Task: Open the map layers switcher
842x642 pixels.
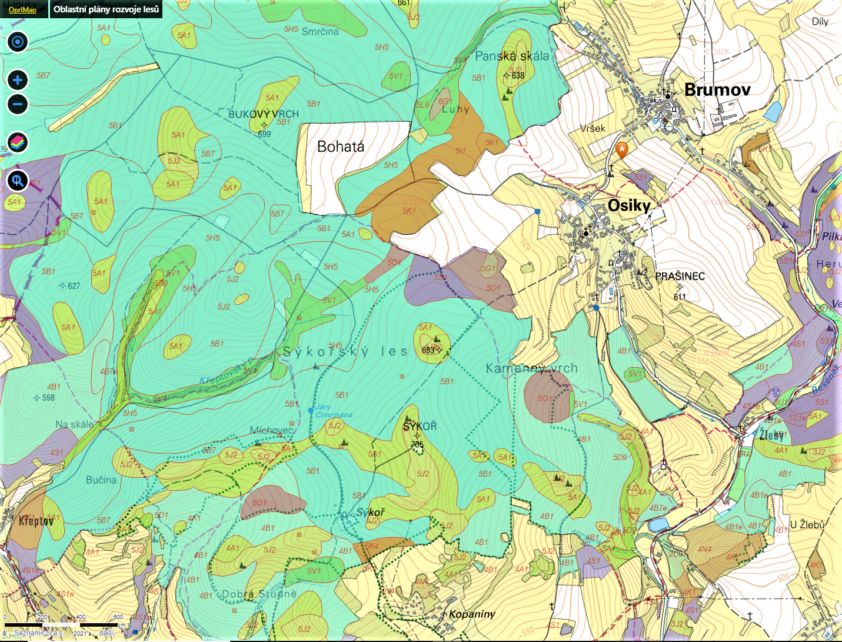Action: 18,142
